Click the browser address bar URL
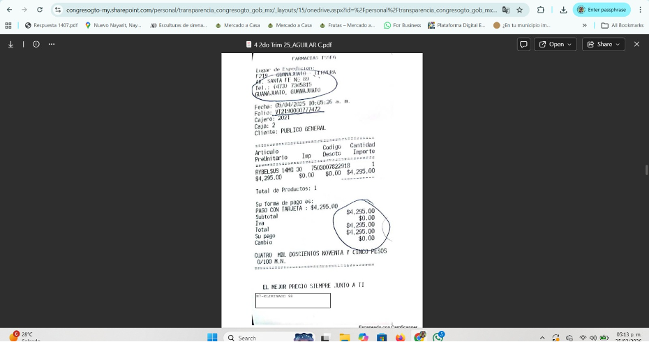This screenshot has height=342, width=649. (x=279, y=10)
